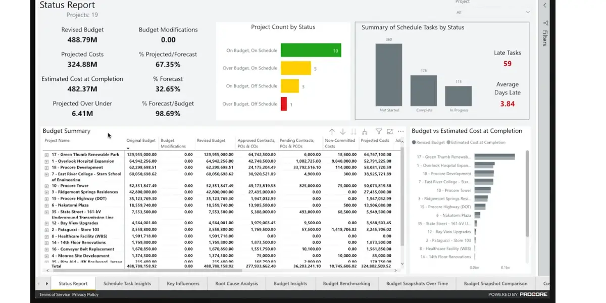The height and width of the screenshot is (303, 606).
Task: Select the In Progress tasks column
Action: 458,95
